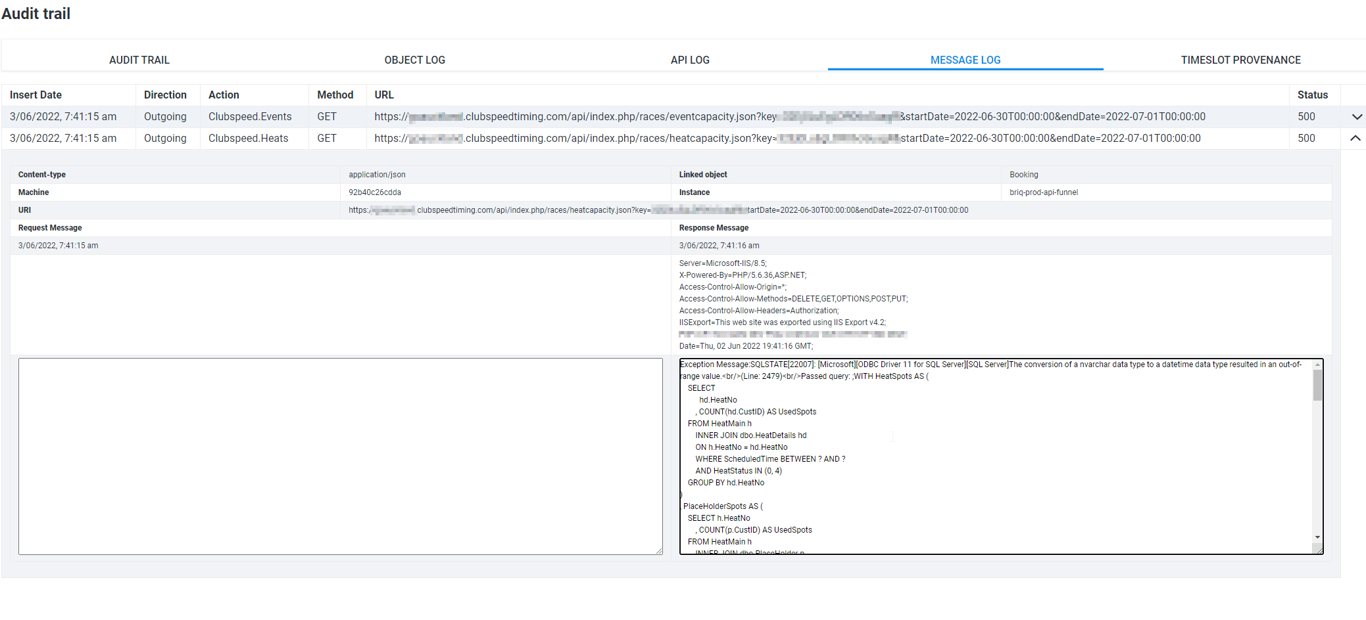Click the Linked object label
Viewport: 1366px width, 620px height.
pos(703,175)
